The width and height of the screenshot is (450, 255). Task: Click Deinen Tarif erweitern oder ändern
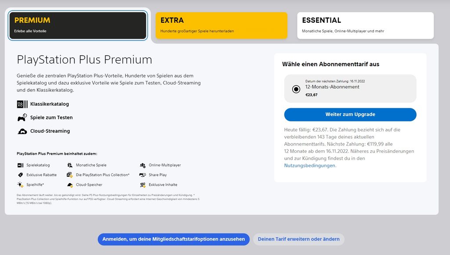point(299,239)
